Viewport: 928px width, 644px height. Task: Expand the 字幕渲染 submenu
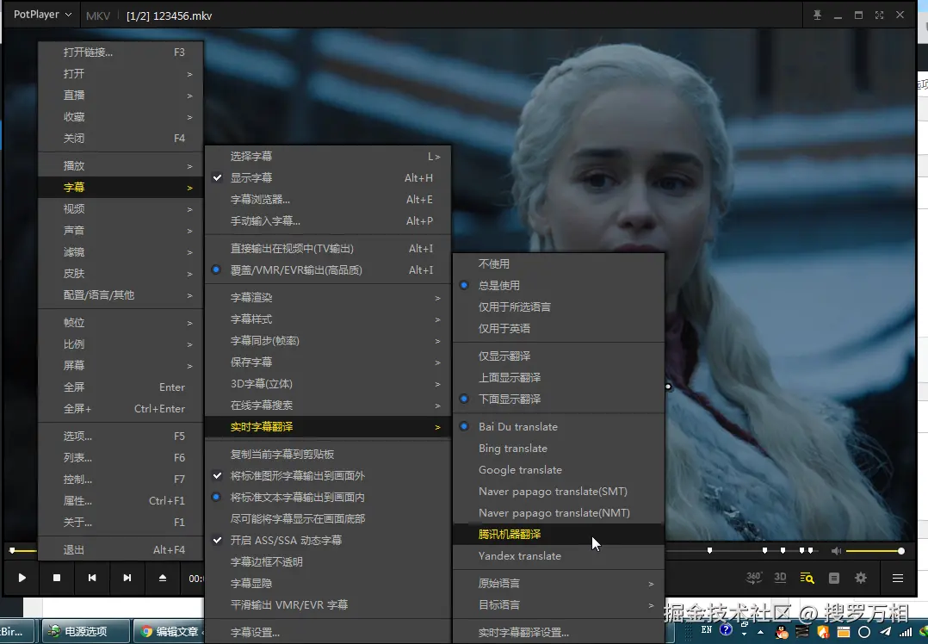(x=328, y=297)
